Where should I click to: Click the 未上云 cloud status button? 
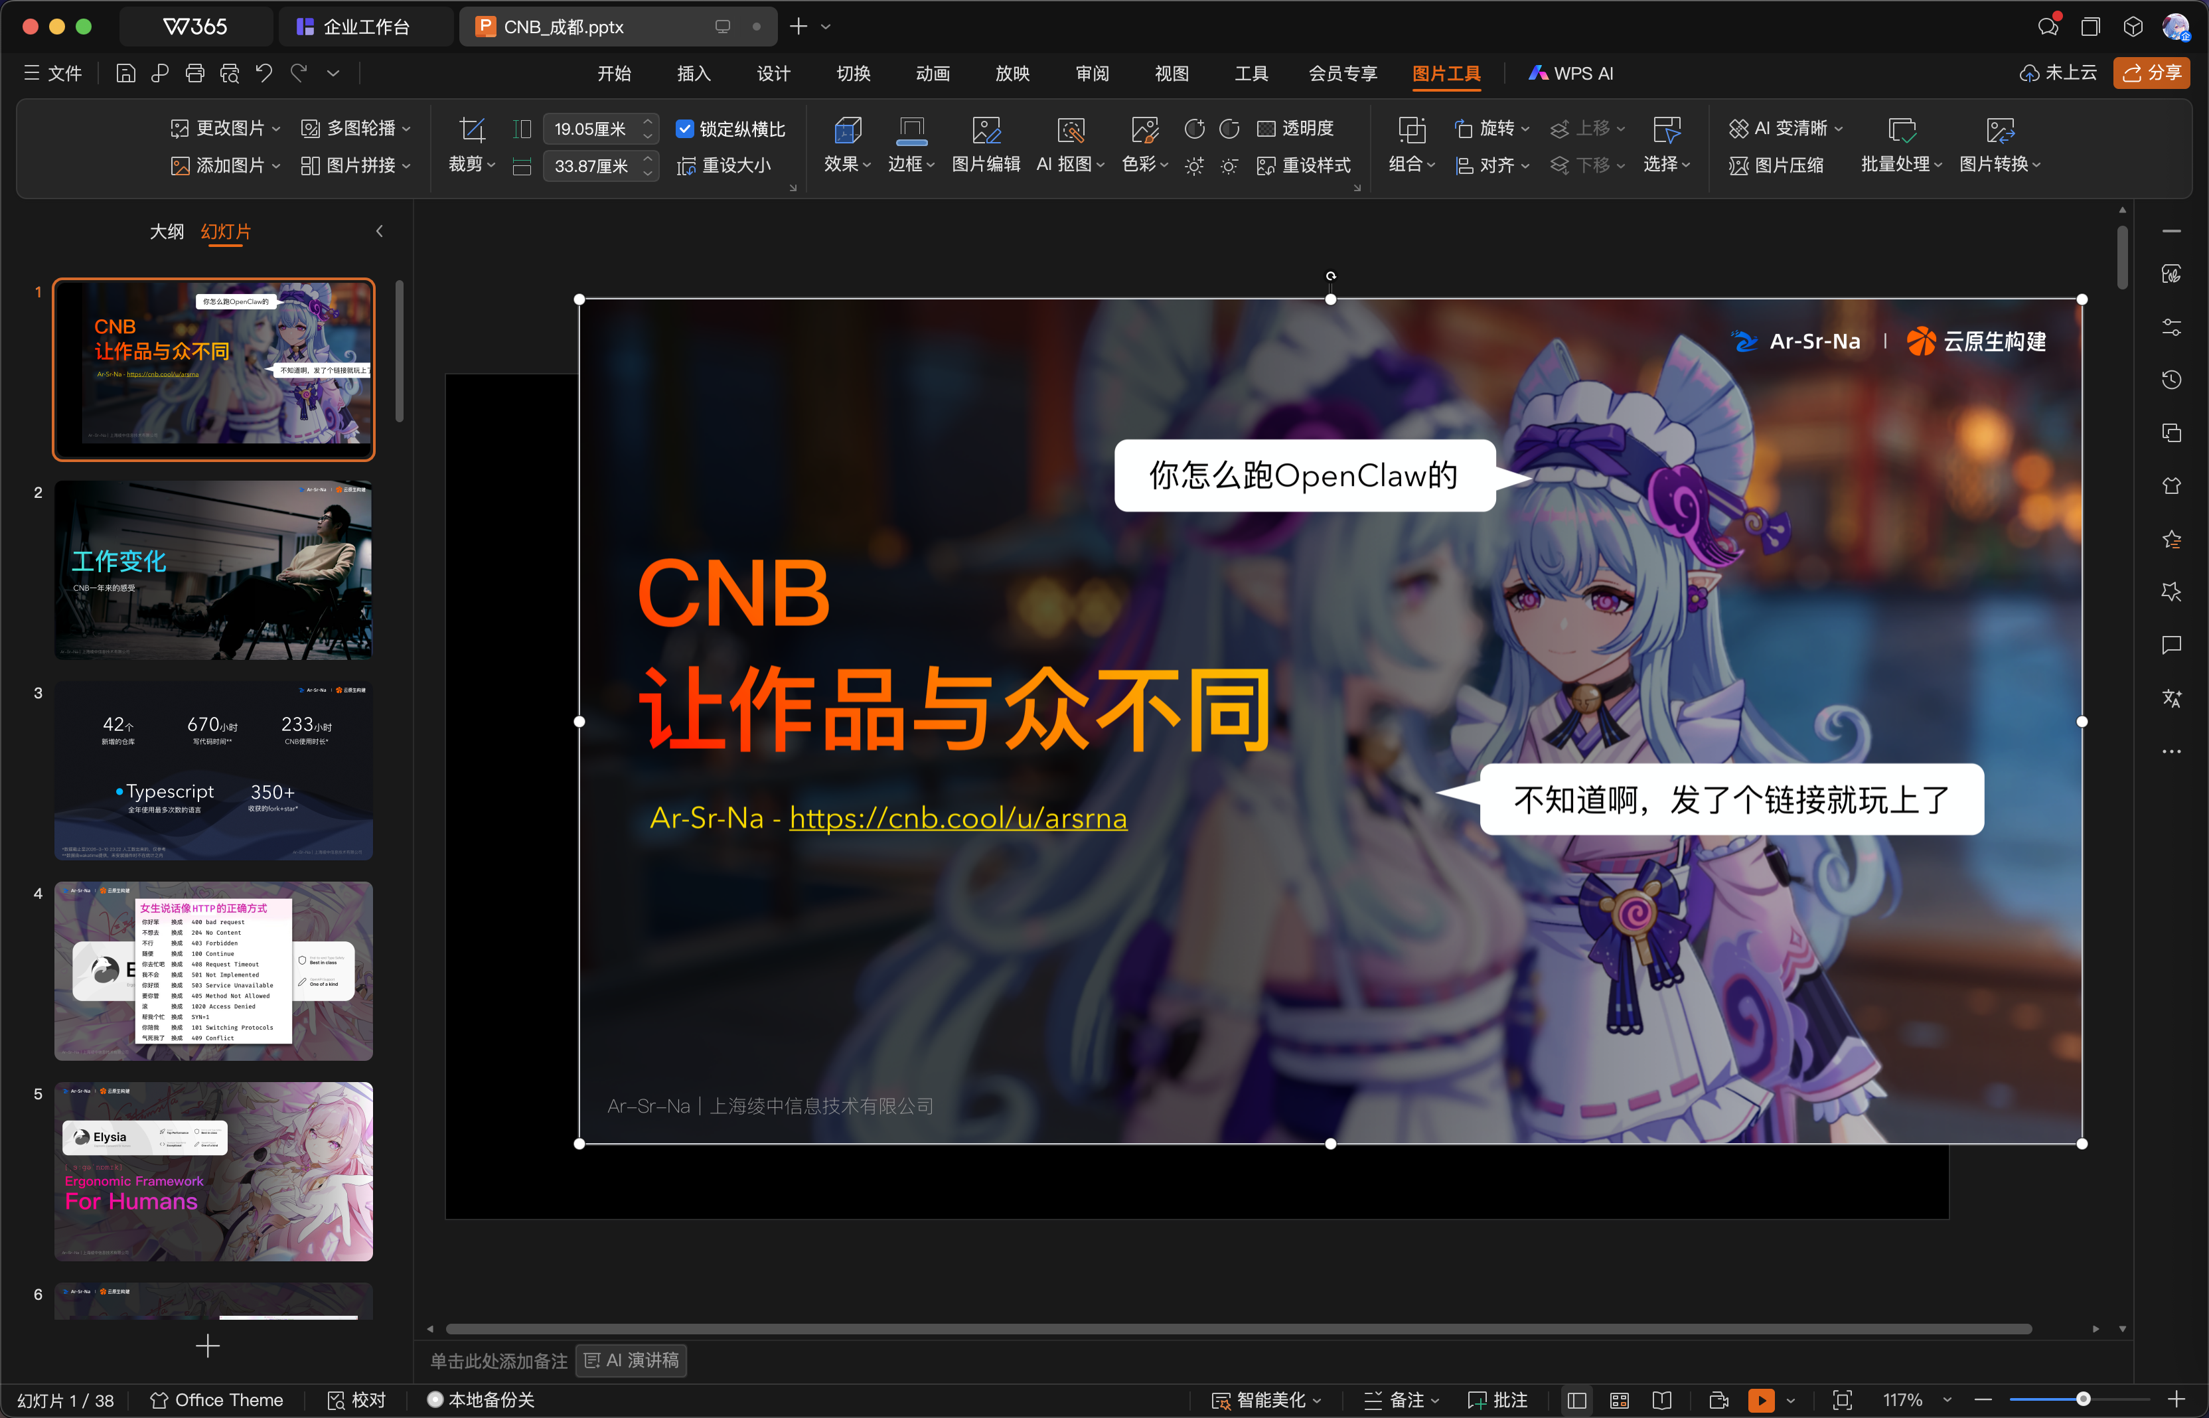[2059, 73]
